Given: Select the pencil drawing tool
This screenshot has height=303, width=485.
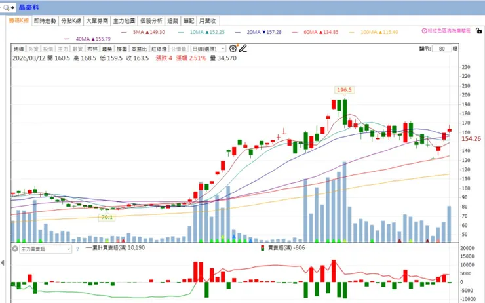Looking at the screenshot, I should tap(242, 49).
